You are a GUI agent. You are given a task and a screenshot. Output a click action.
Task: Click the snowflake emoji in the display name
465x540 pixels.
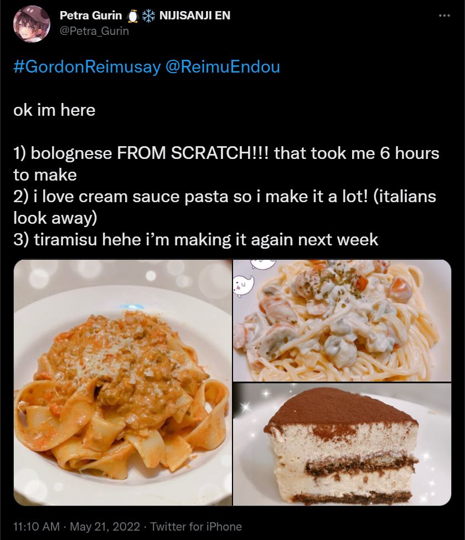(x=149, y=16)
